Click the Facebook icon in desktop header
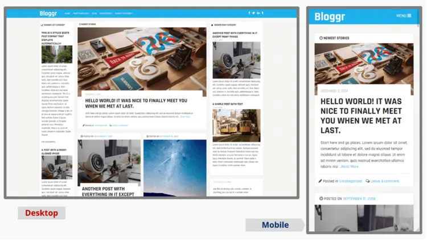This screenshot has width=427, height=241. click(249, 13)
